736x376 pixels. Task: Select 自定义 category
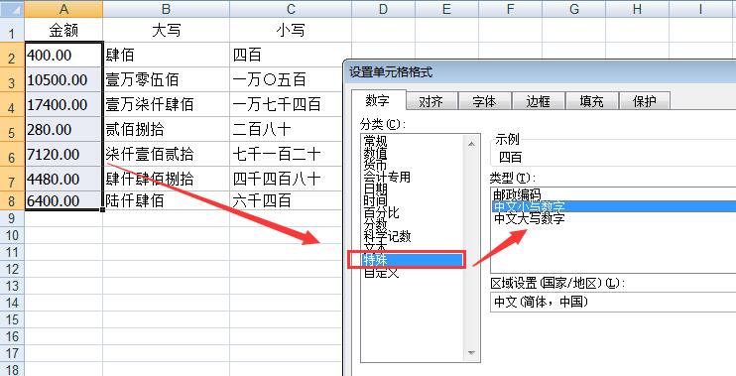381,272
